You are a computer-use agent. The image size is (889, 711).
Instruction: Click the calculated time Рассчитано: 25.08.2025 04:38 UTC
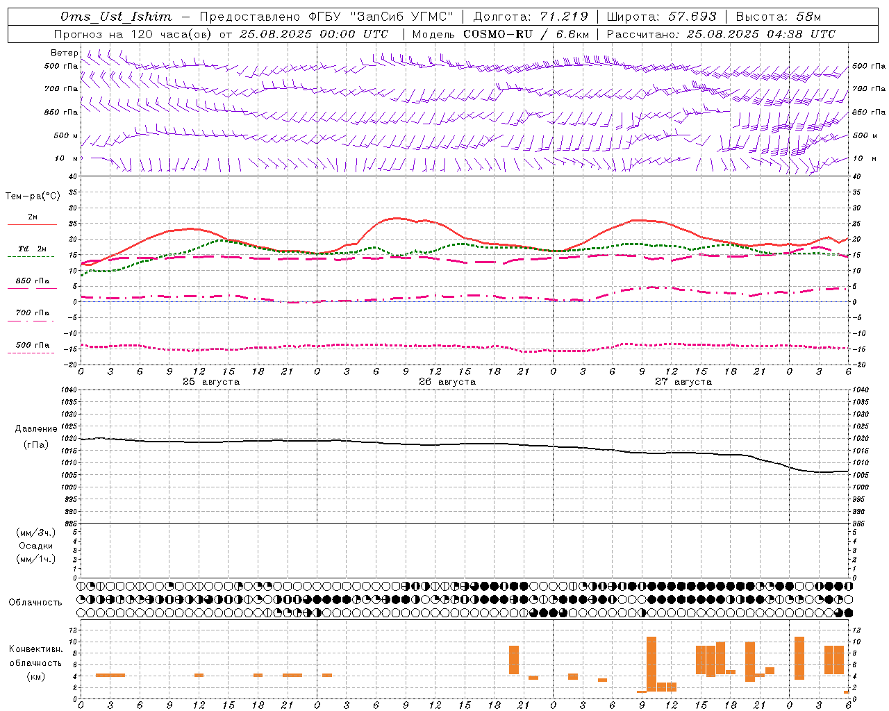[721, 34]
